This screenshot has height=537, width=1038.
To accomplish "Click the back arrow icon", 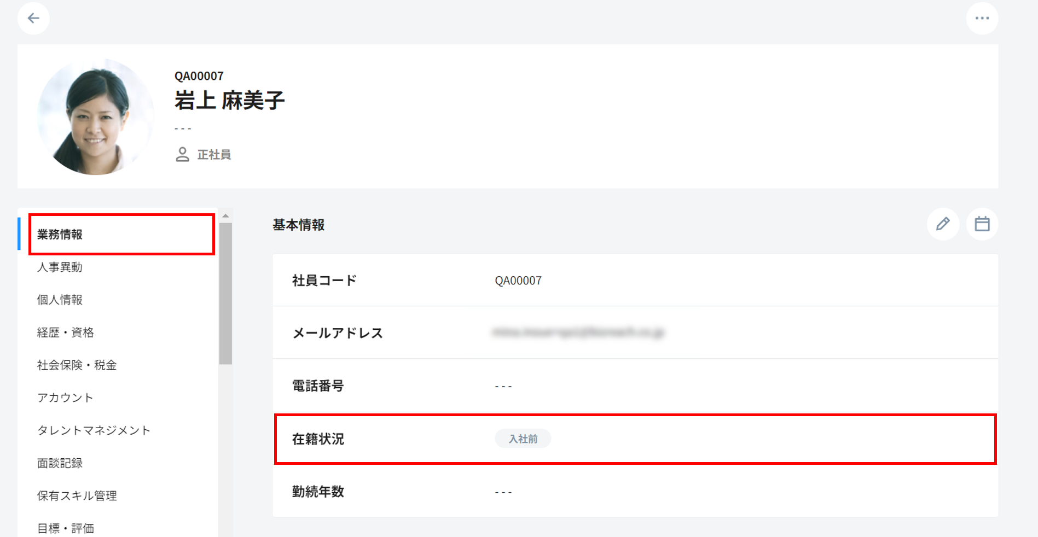I will 33,19.
